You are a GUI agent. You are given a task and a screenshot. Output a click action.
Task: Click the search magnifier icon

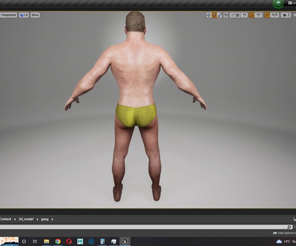coord(289,227)
